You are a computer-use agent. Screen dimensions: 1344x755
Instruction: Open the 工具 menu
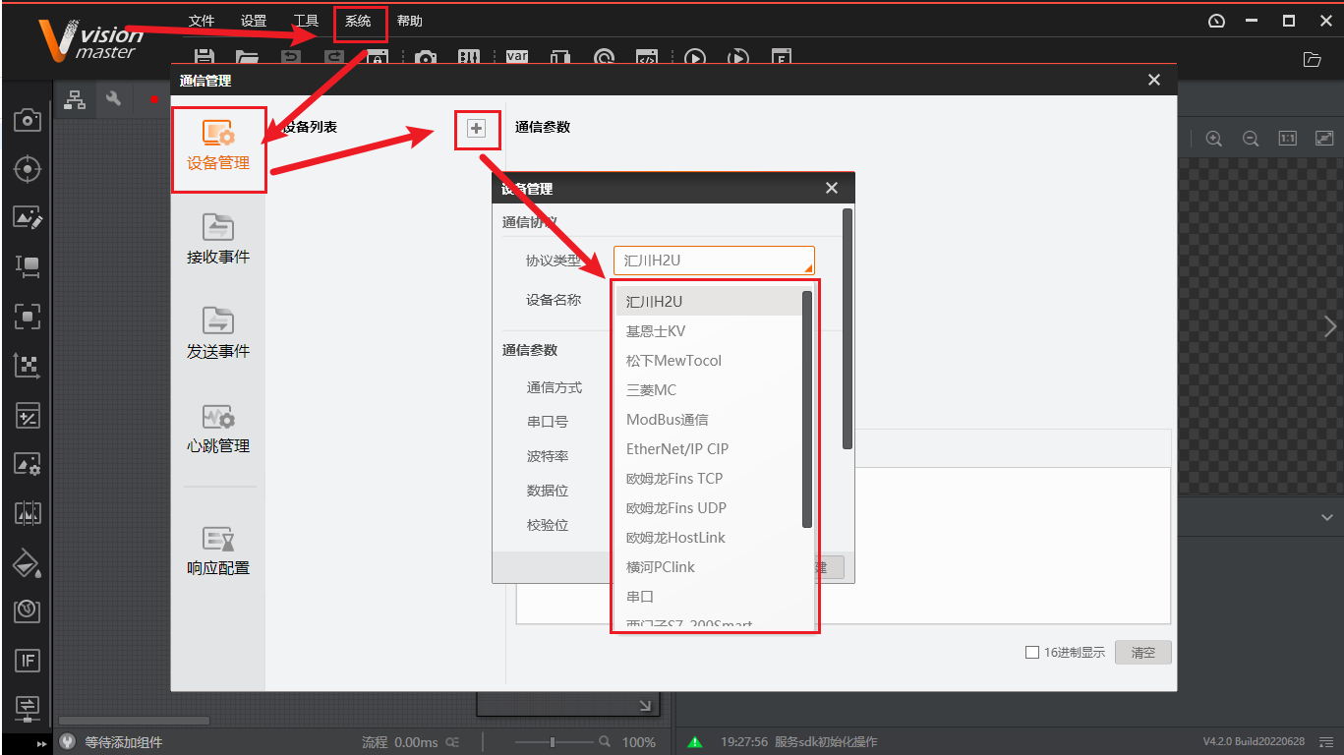pyautogui.click(x=306, y=21)
